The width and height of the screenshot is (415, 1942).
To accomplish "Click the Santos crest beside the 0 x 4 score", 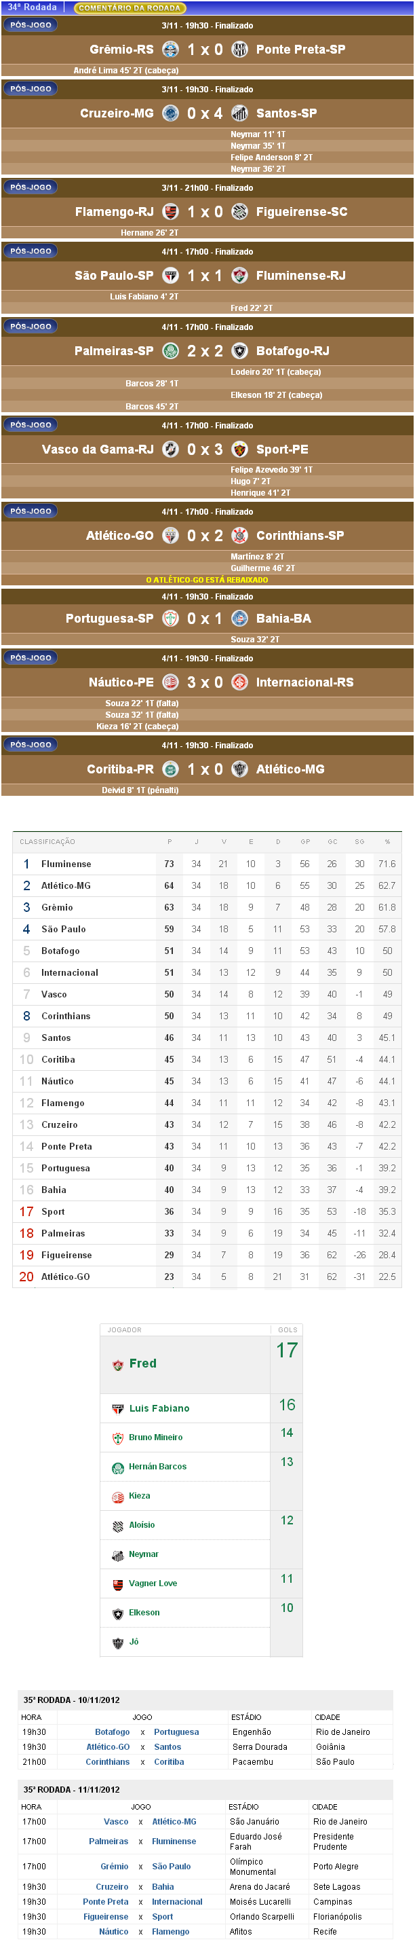I will click(x=239, y=114).
